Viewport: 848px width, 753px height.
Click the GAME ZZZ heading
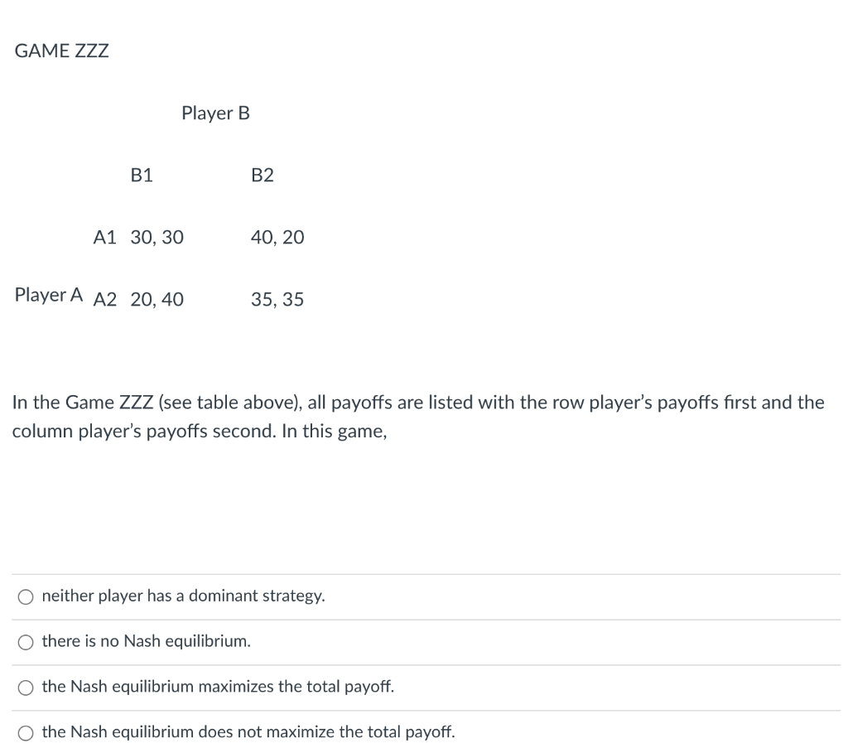[61, 51]
